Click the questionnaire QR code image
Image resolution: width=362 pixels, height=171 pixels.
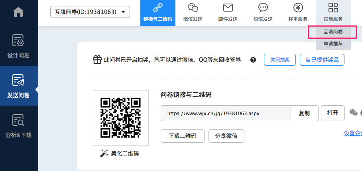pos(121,118)
